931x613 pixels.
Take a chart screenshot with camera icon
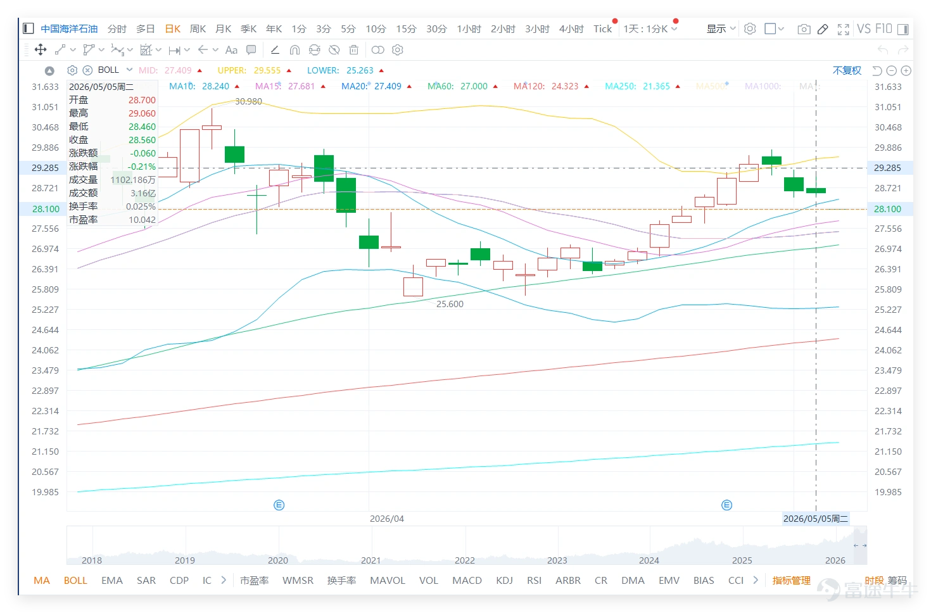click(x=804, y=28)
